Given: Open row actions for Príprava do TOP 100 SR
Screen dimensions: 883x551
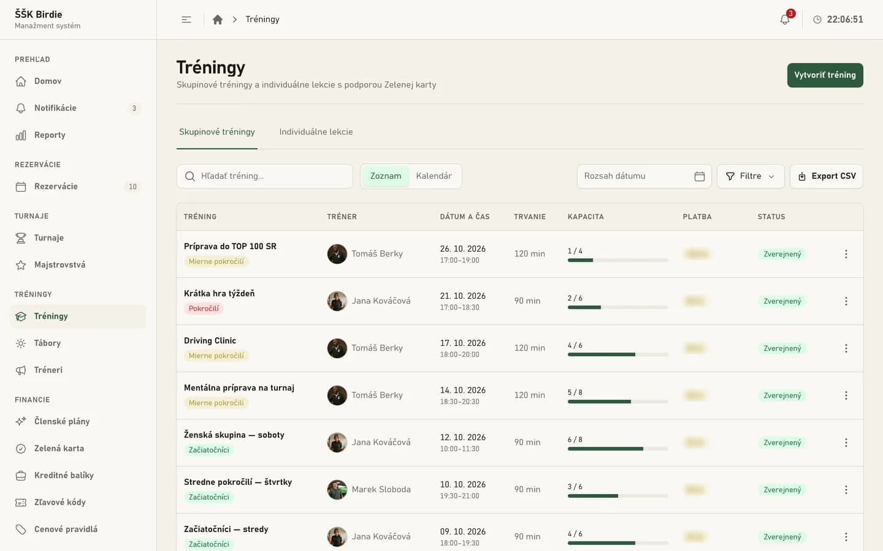Looking at the screenshot, I should click(846, 254).
